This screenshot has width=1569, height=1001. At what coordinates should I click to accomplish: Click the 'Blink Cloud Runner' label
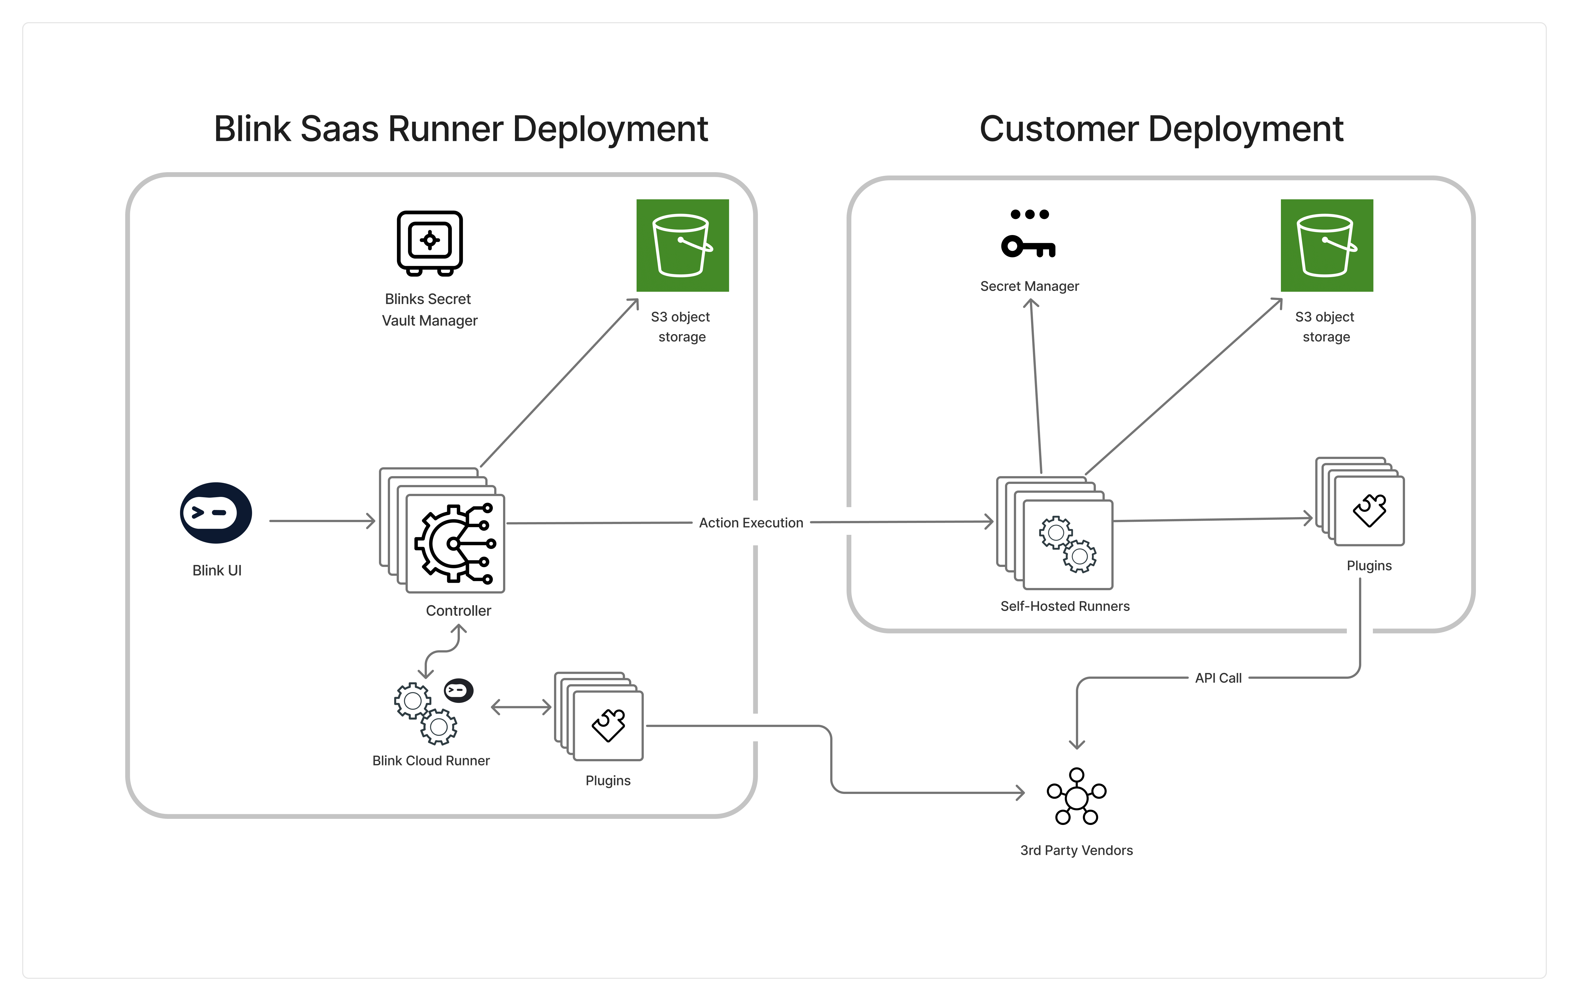[431, 761]
